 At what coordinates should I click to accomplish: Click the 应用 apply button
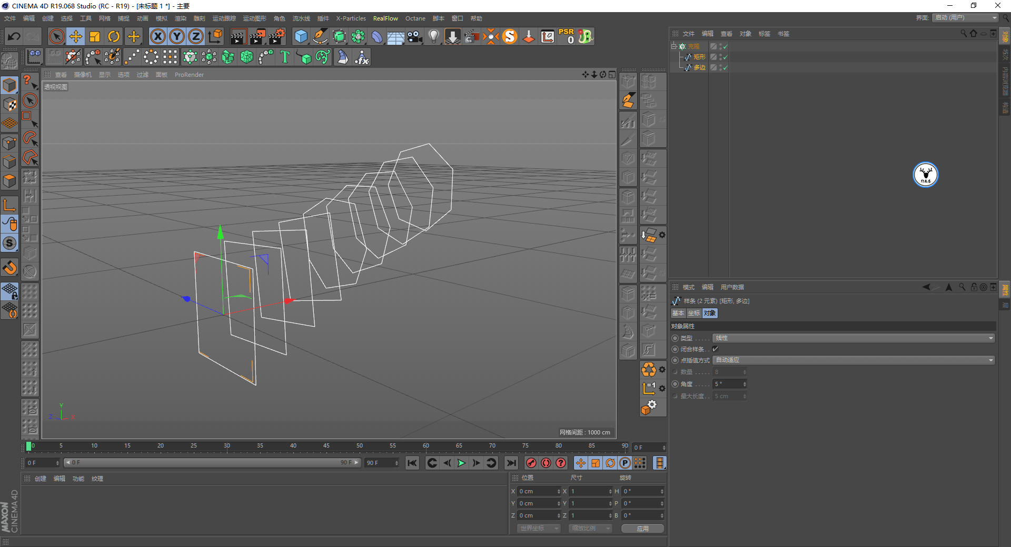pyautogui.click(x=642, y=529)
